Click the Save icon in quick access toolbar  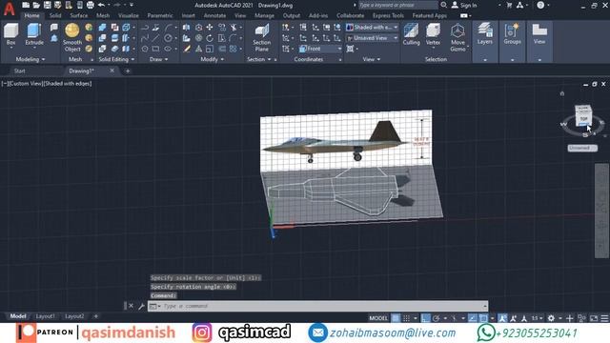[47, 5]
